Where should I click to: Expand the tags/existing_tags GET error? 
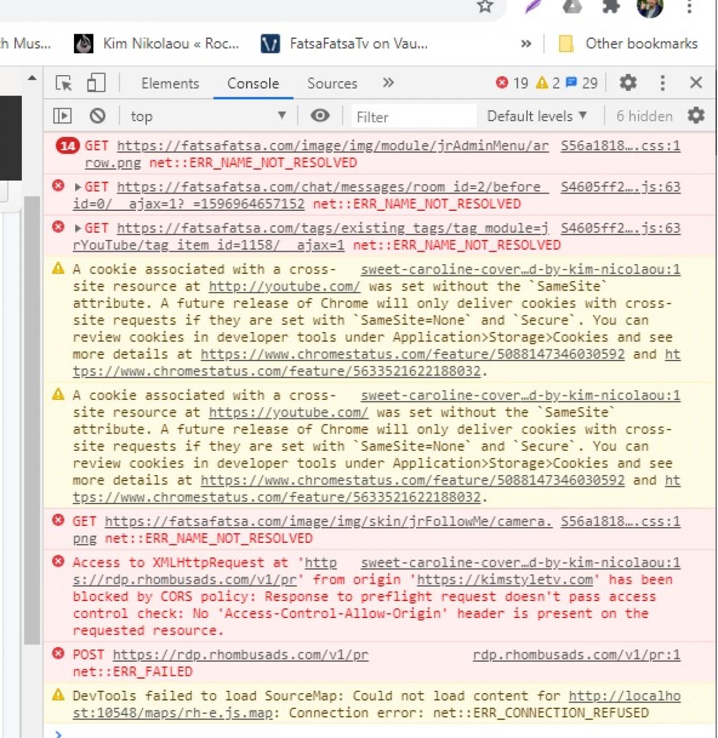79,228
